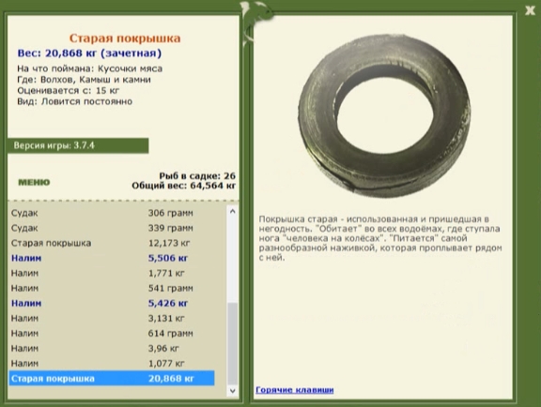Select the Налим 3,96 кг entry
541x407 pixels.
click(x=112, y=349)
